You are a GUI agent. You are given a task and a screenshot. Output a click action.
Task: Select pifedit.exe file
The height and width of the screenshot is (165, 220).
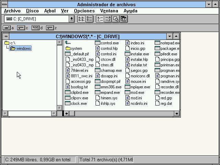pos(166,54)
